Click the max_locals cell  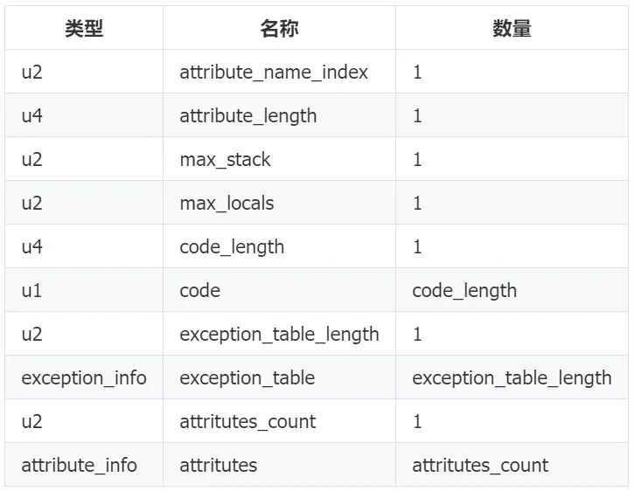point(226,203)
